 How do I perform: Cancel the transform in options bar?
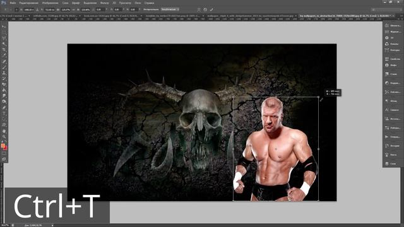tap(205, 9)
